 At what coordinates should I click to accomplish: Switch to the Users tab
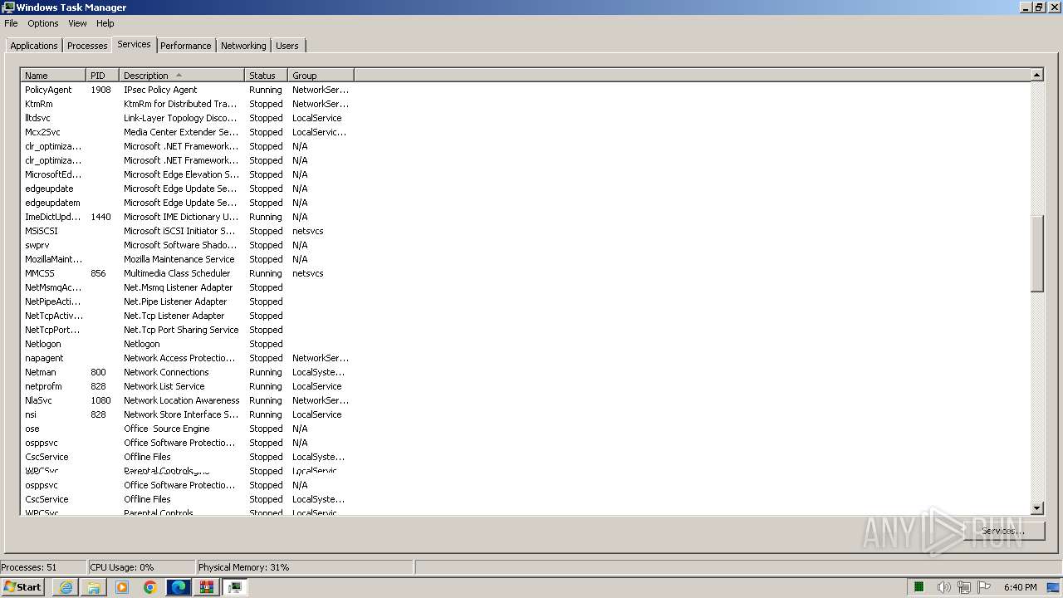(287, 46)
